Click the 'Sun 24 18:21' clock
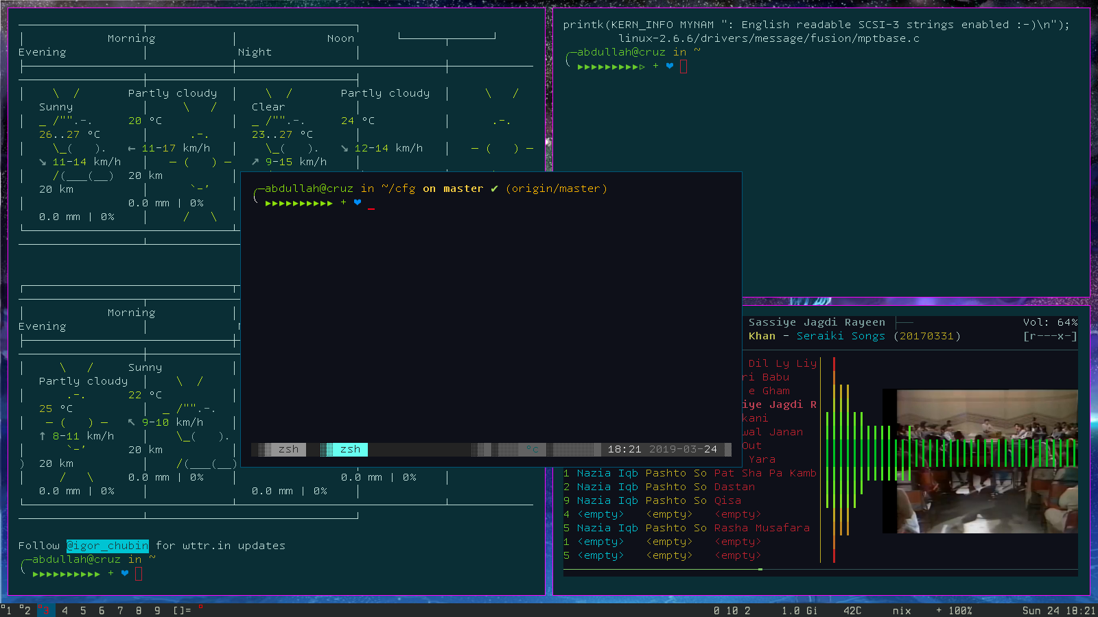This screenshot has width=1098, height=617. [x=1059, y=610]
